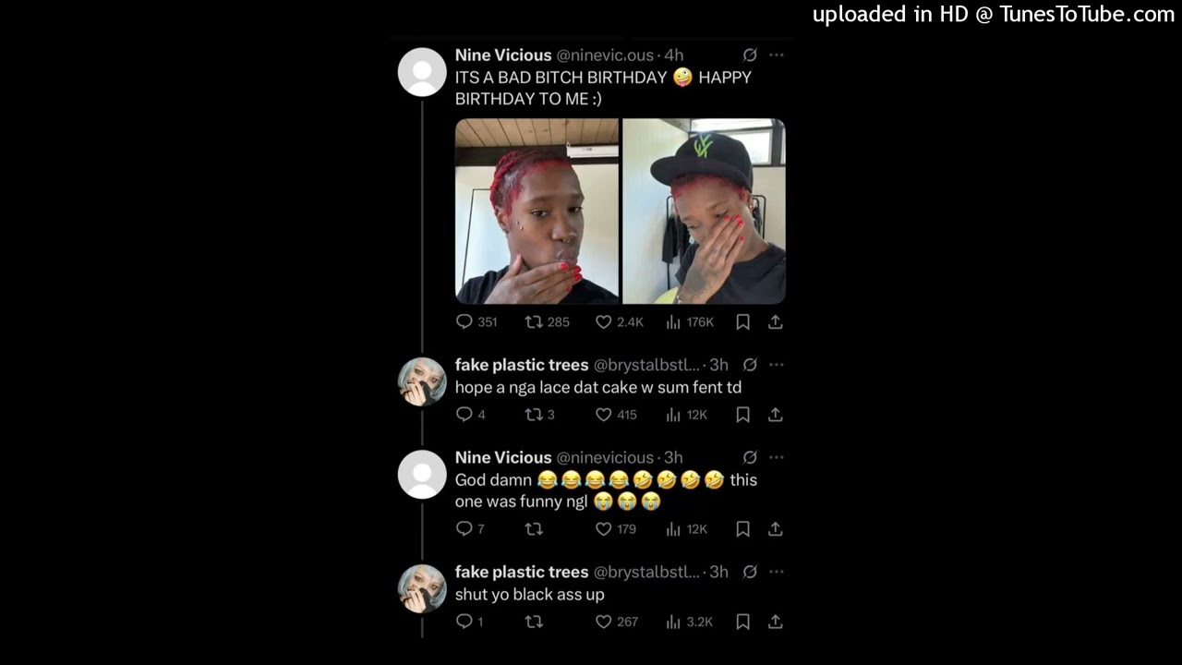
Task: Share the birthday post with photos
Action: coord(776,322)
